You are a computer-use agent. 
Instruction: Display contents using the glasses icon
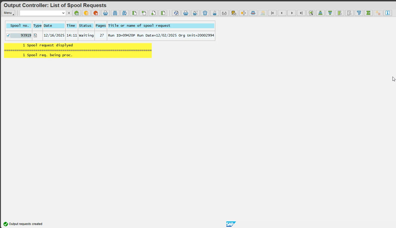tap(224, 13)
